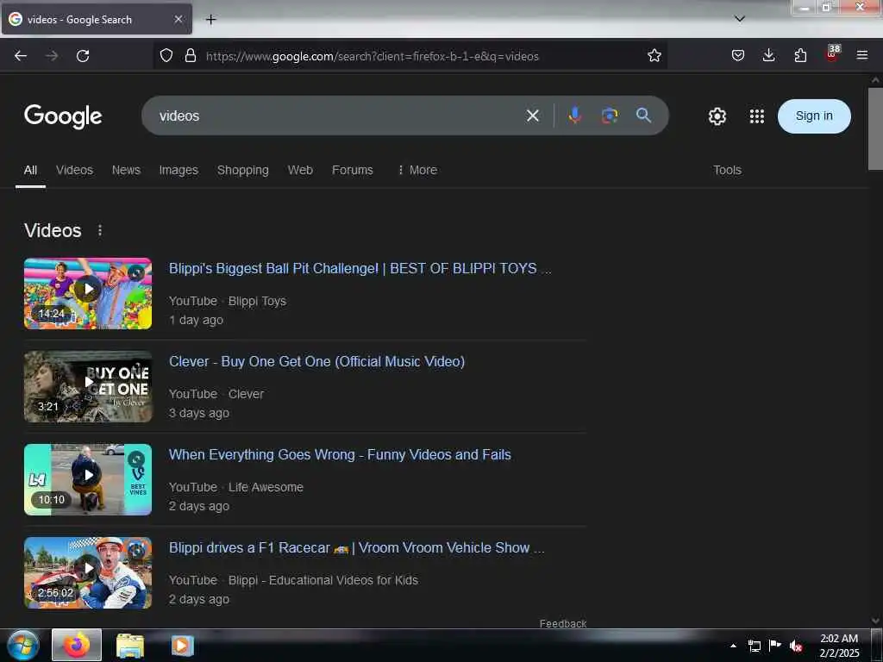Play the Blippi ball pit thumbnail
The width and height of the screenshot is (883, 662).
point(88,293)
